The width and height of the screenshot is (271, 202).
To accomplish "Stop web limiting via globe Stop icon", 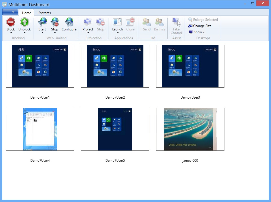I will pos(54,22).
